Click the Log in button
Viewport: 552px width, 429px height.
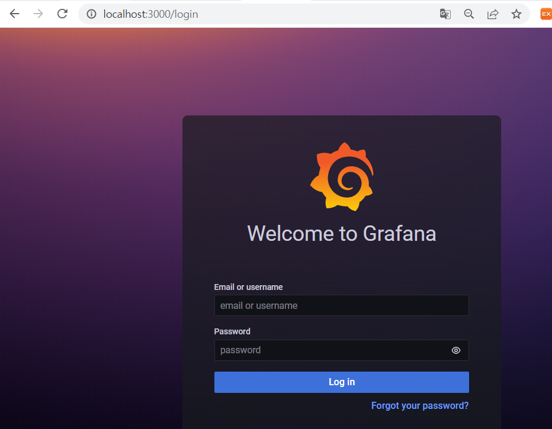[x=342, y=382]
